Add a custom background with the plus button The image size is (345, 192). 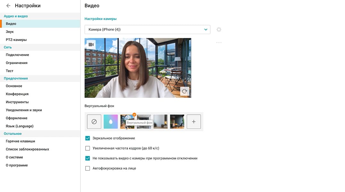tap(194, 122)
